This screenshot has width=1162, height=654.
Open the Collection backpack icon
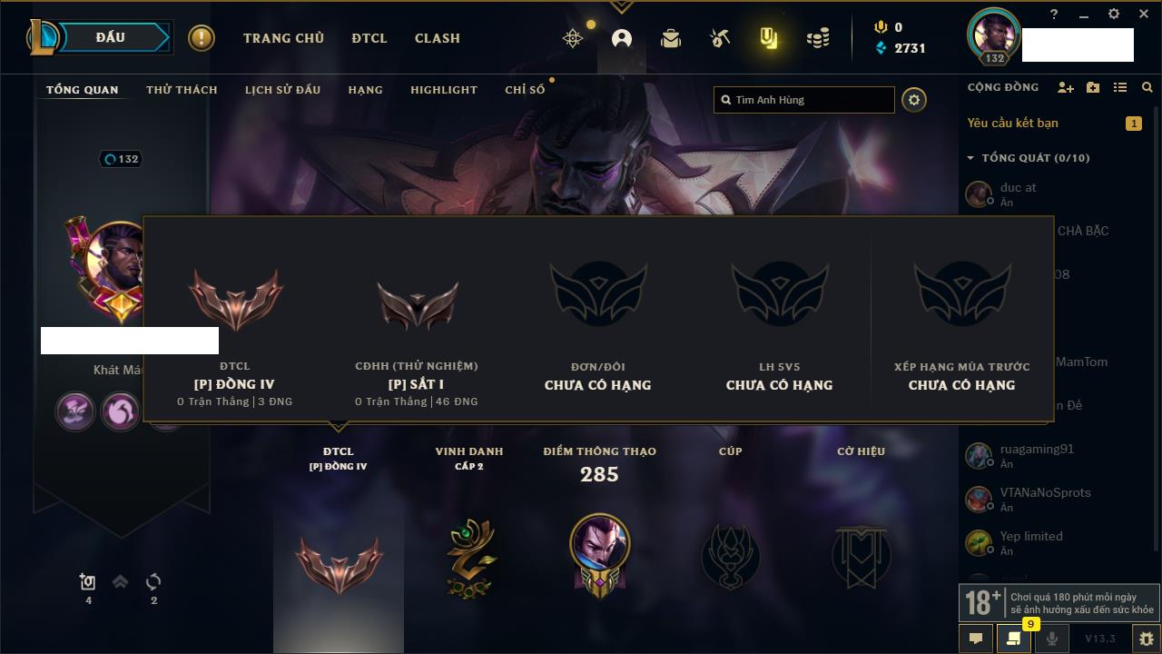671,38
